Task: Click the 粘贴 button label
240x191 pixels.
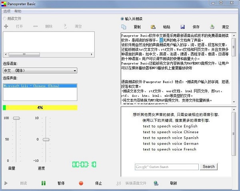Action: click(x=166, y=27)
